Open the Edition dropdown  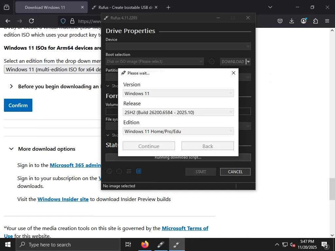pos(178,131)
